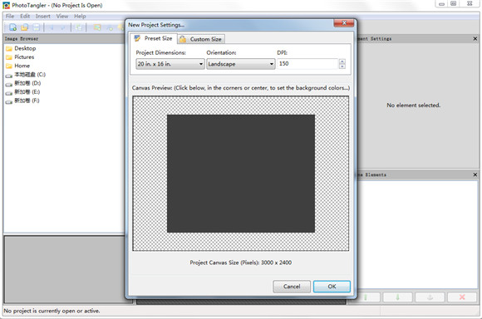Click center of dark canvas preview for background color
This screenshot has width=482, height=319.
(241, 174)
